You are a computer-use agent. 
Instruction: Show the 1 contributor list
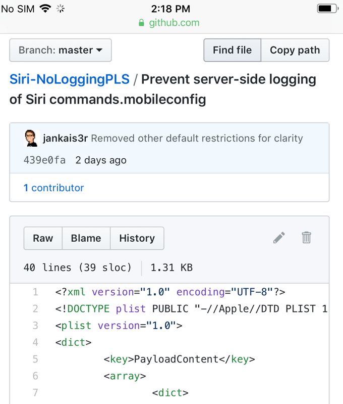coord(53,188)
